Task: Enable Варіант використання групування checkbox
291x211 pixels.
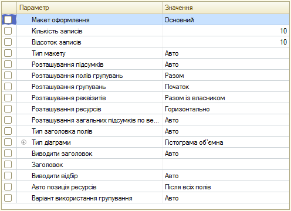Action: tap(8, 198)
